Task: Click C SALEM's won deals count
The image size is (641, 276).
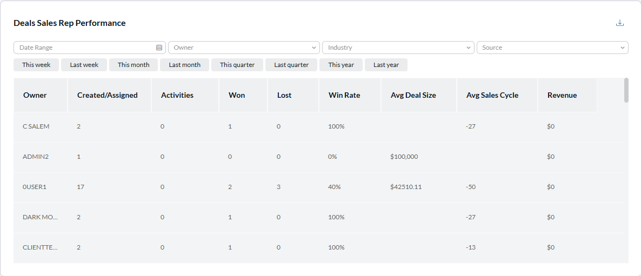Action: coord(230,126)
